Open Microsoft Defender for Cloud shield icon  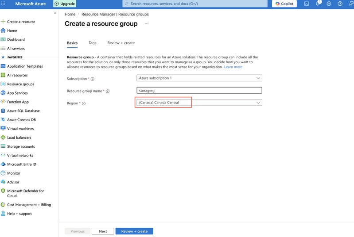pyautogui.click(x=3, y=191)
